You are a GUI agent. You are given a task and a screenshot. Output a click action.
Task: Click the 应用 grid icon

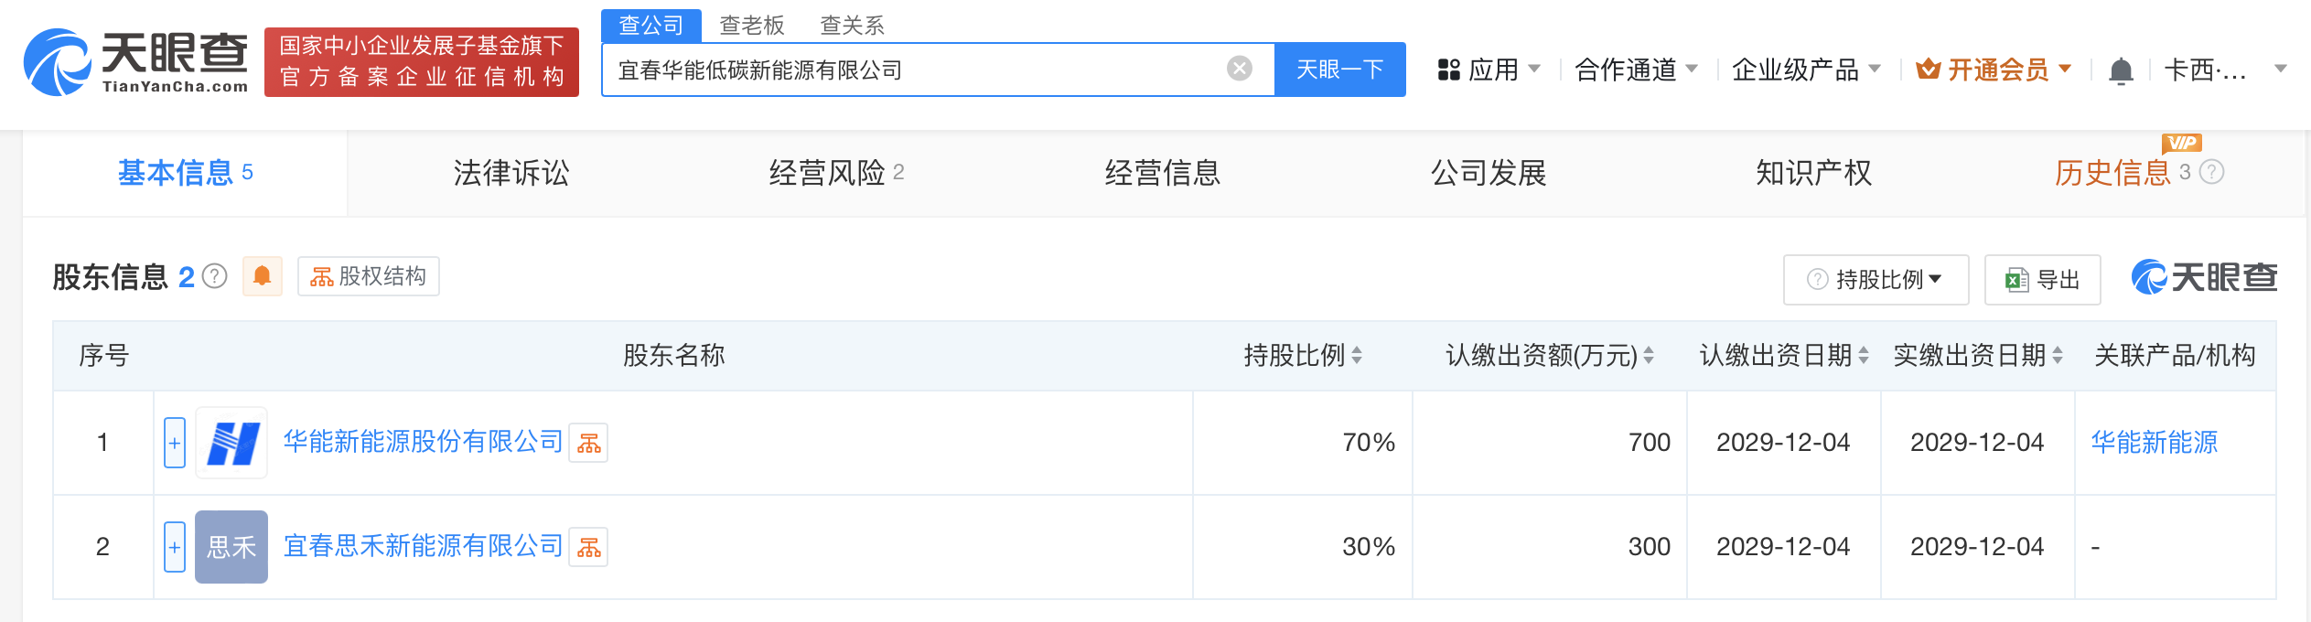click(1448, 70)
